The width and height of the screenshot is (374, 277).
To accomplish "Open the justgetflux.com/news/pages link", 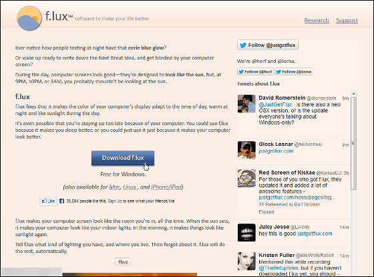I will (297, 197).
